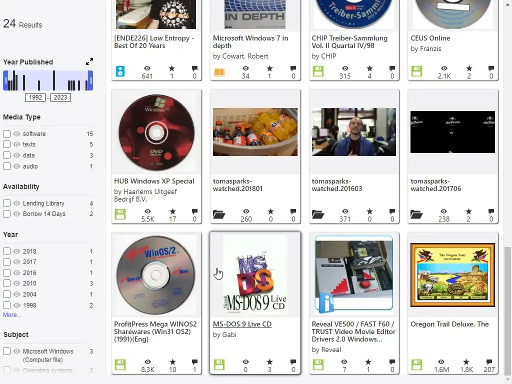Hide 1998 results with eye toggle
Image resolution: width=512 pixels, height=384 pixels.
pos(16,305)
